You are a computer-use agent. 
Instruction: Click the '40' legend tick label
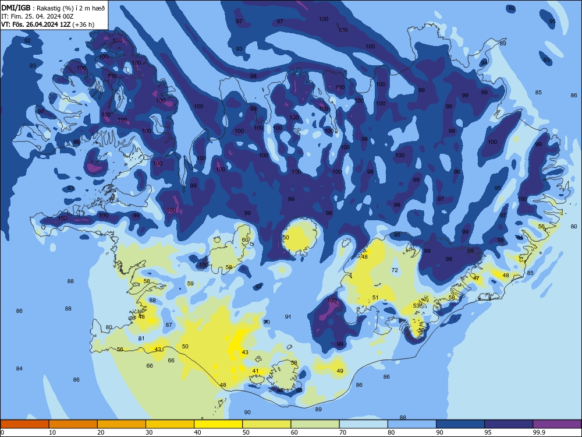coord(197,432)
